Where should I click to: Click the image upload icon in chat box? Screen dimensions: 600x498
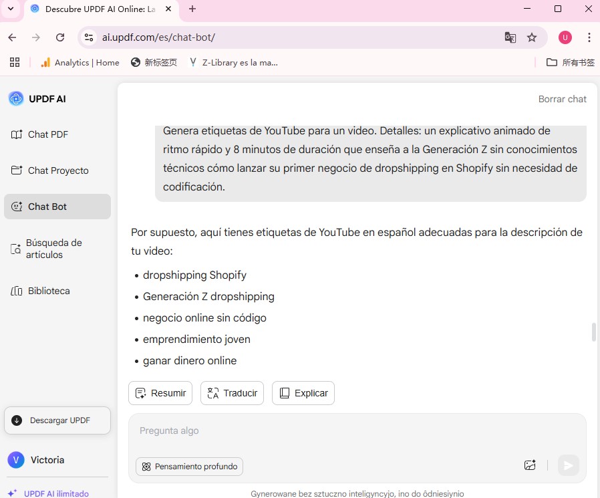530,465
